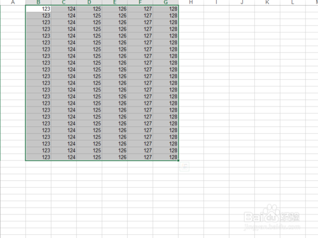Select column A header

tap(13, 3)
